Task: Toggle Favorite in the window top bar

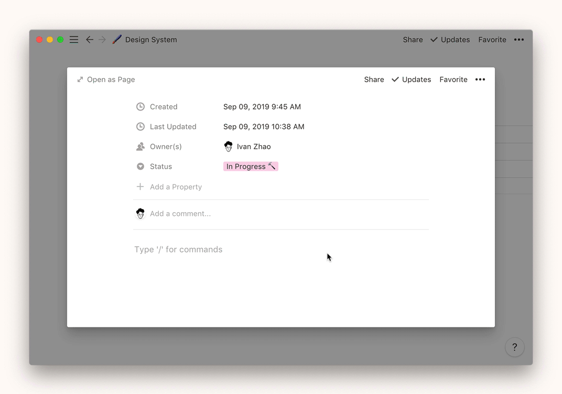Action: tap(492, 40)
